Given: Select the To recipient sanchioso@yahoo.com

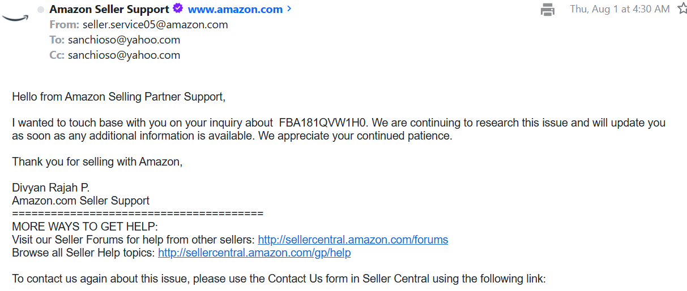Looking at the screenshot, I should pos(124,40).
